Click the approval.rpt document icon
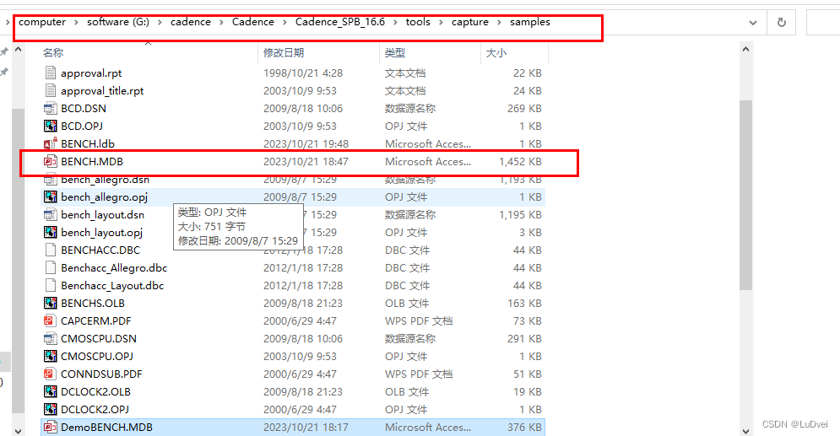The width and height of the screenshot is (840, 436). tap(51, 73)
